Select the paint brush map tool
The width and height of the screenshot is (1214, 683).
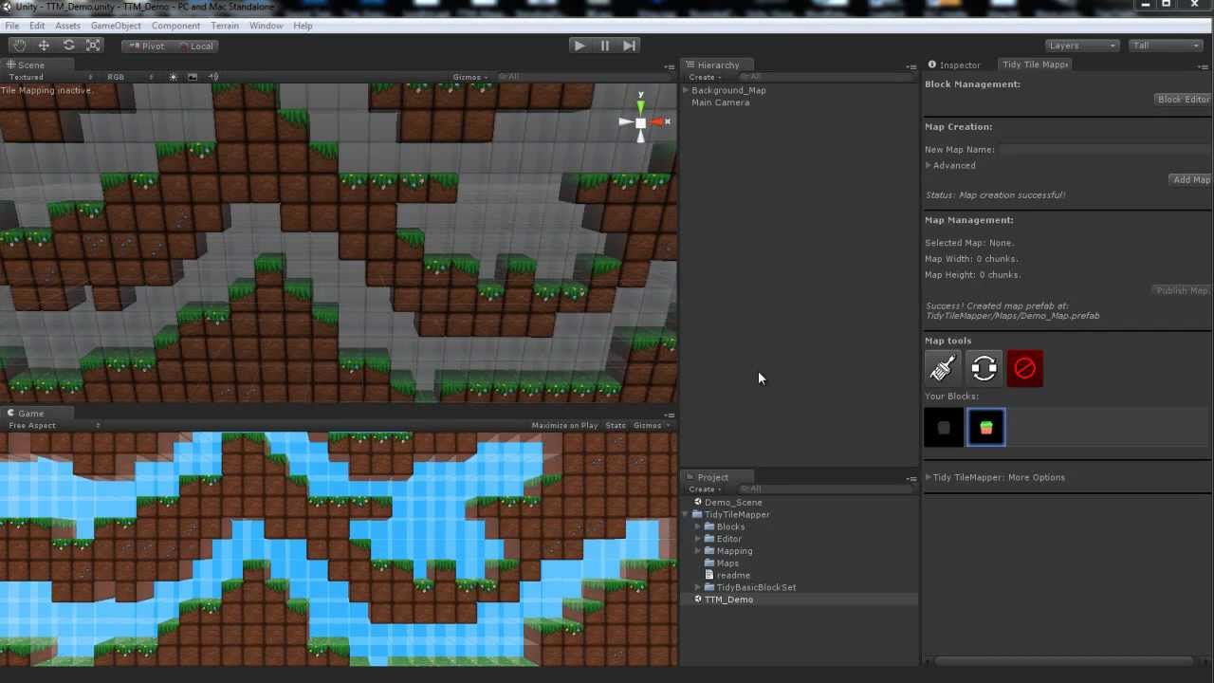click(944, 368)
